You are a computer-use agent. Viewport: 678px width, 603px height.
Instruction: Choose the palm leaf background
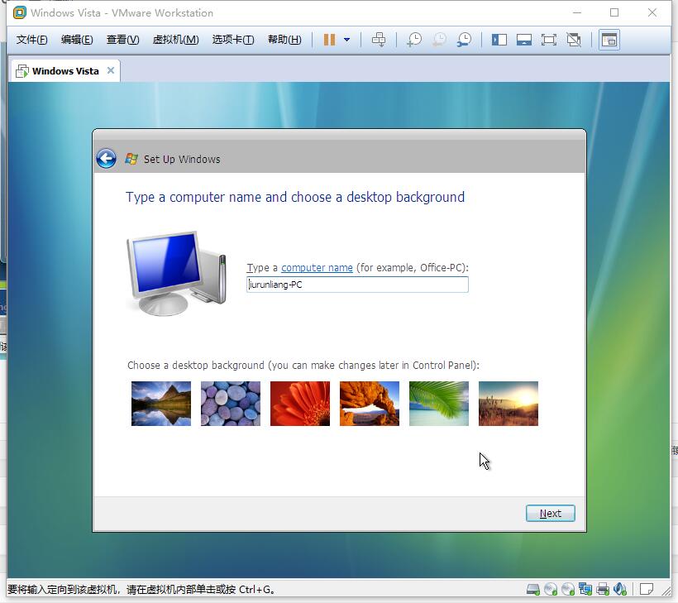(439, 404)
